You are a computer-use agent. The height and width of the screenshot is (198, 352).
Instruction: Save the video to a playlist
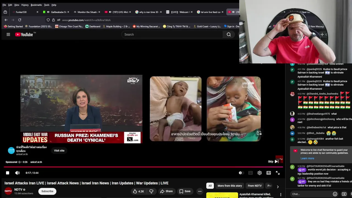(185, 191)
